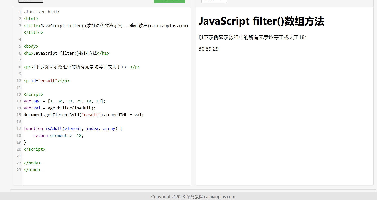Click the closing '</title>' tag line
Image resolution: width=377 pixels, height=200 pixels.
click(33, 32)
